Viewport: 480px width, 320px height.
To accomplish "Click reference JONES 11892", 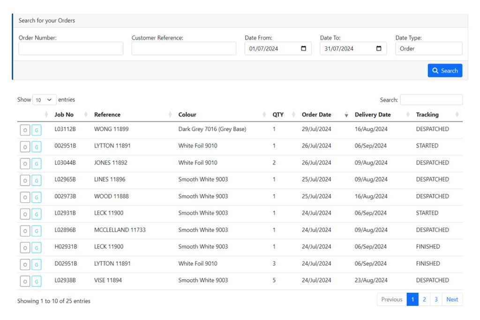I will point(111,163).
